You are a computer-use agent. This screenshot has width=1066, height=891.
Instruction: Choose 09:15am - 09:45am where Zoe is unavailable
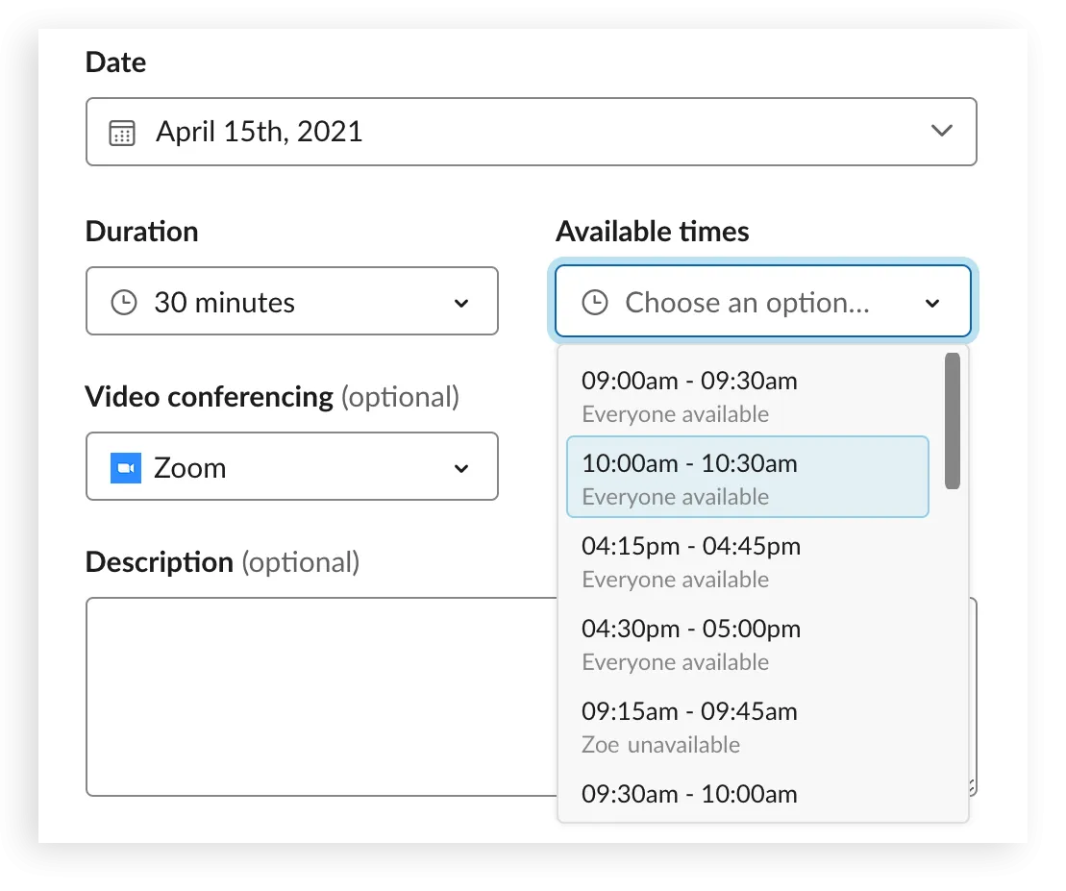click(688, 726)
